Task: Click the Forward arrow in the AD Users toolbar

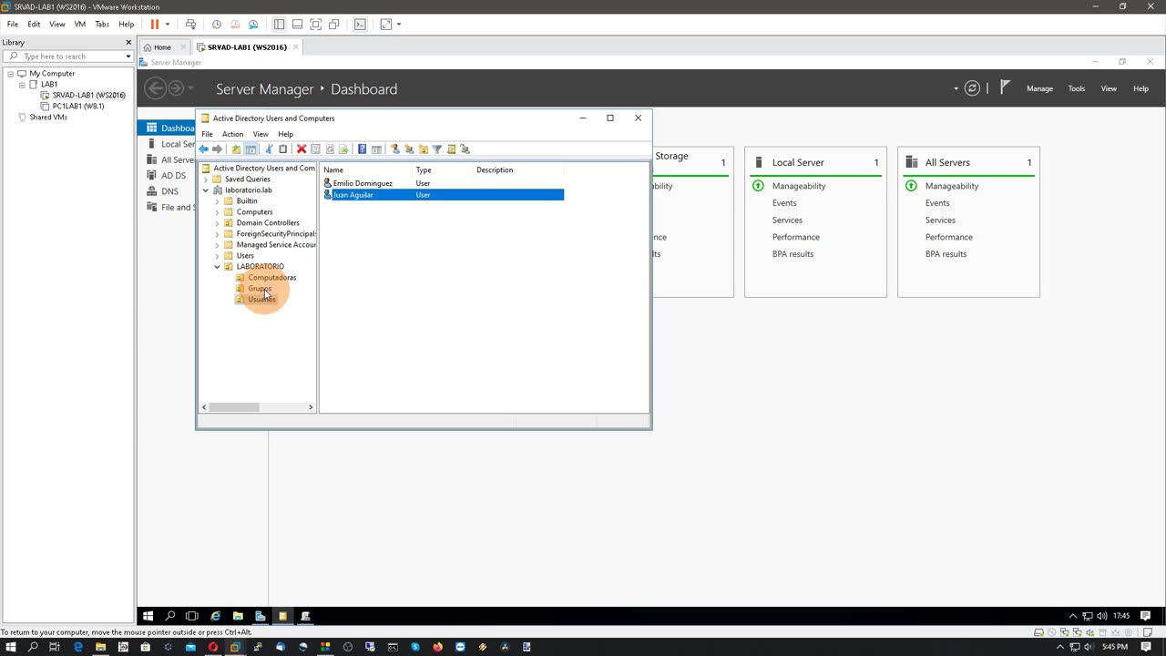Action: [217, 149]
